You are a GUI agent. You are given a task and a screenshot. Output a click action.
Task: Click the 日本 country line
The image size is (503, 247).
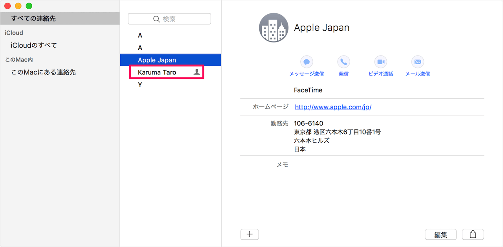coord(300,149)
